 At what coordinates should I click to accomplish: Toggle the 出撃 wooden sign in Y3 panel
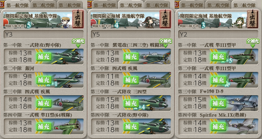point(78,19)
